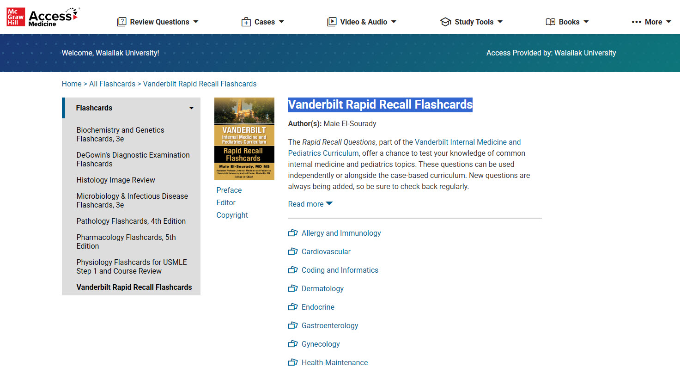Open Video & Audio menu

click(x=362, y=22)
